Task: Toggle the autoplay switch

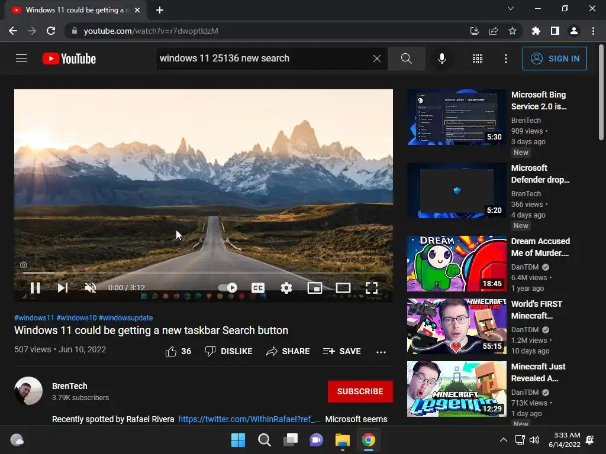Action: (x=228, y=288)
